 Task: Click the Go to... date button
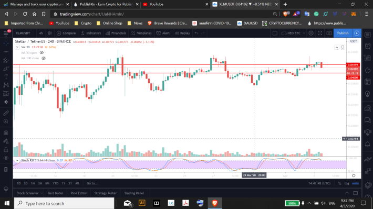92,183
